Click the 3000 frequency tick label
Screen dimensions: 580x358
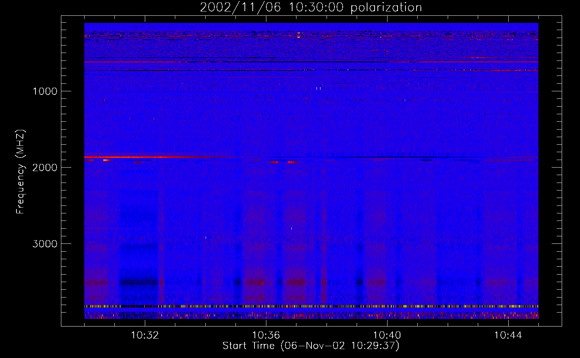45,244
